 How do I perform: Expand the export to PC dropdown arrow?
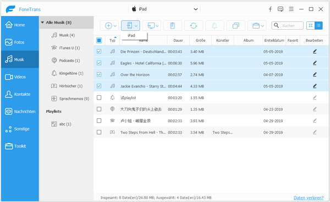(x=157, y=26)
